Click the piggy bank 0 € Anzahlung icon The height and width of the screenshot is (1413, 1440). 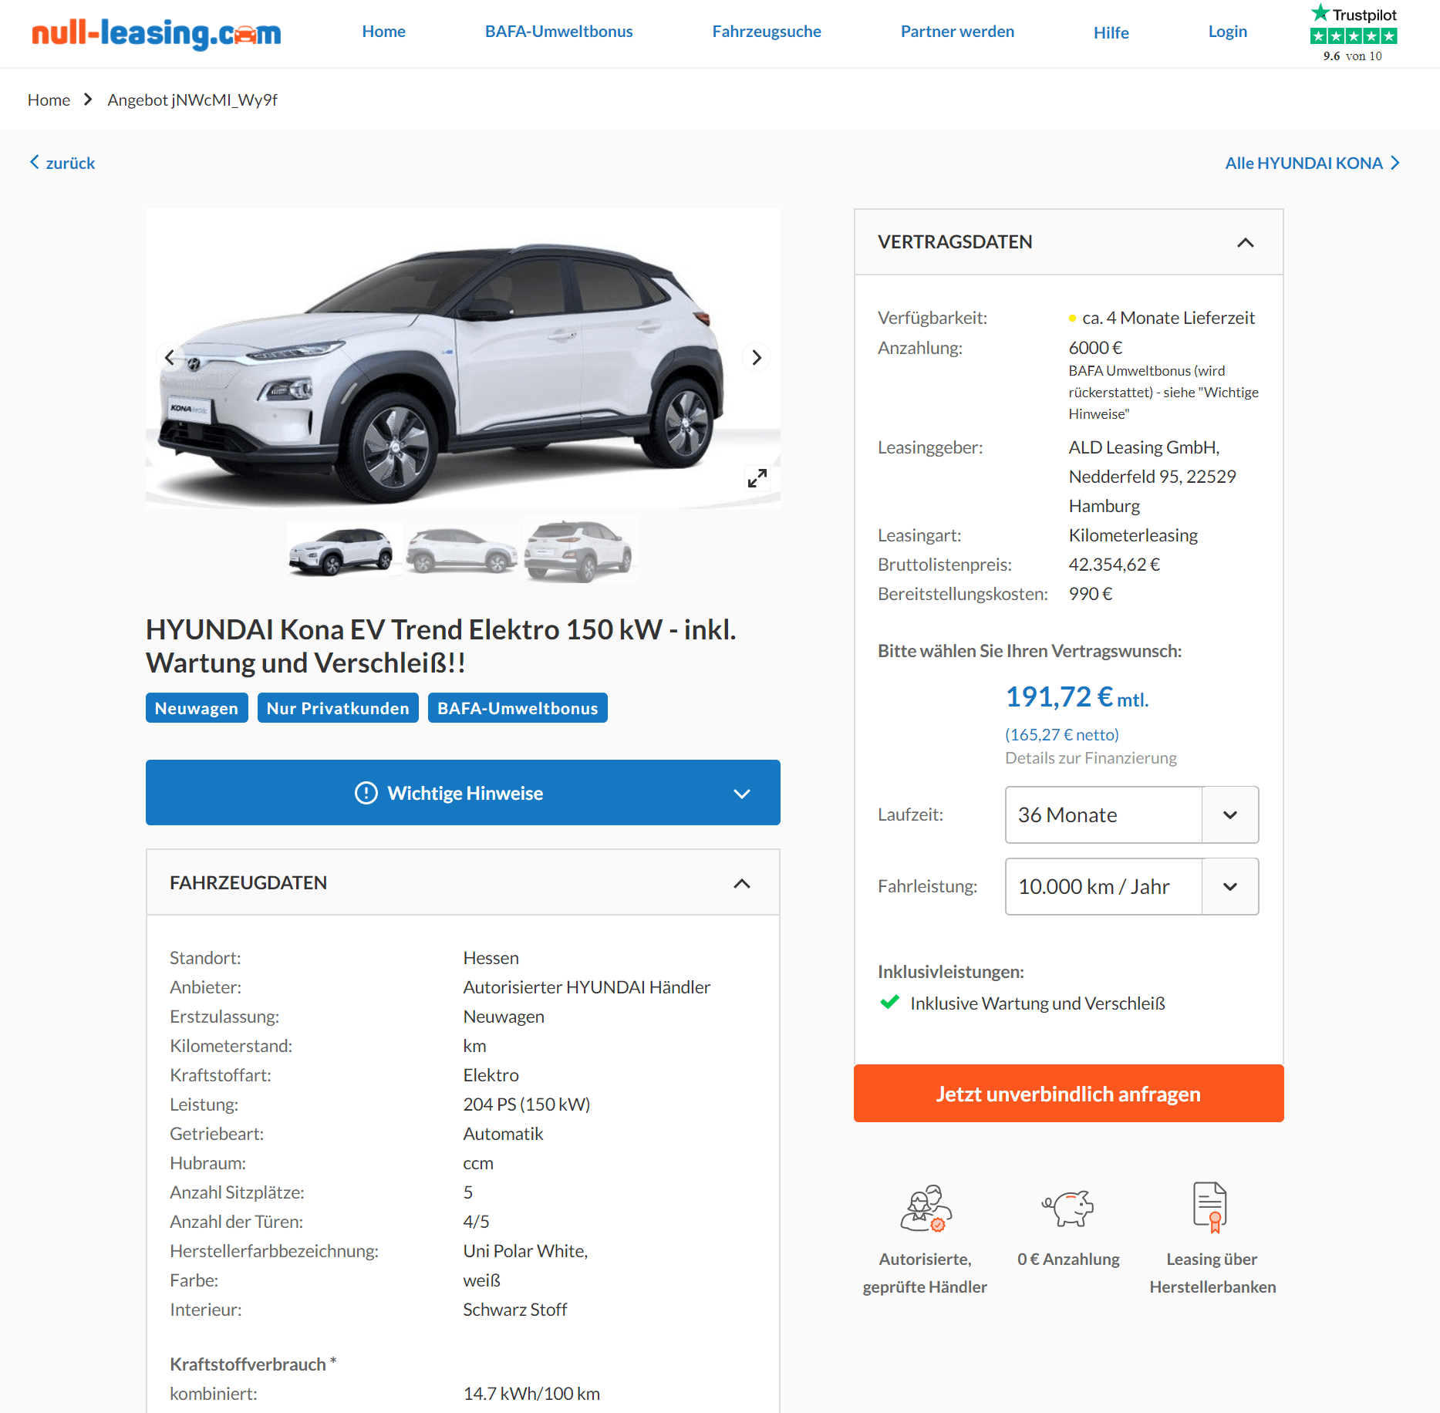1068,1206
